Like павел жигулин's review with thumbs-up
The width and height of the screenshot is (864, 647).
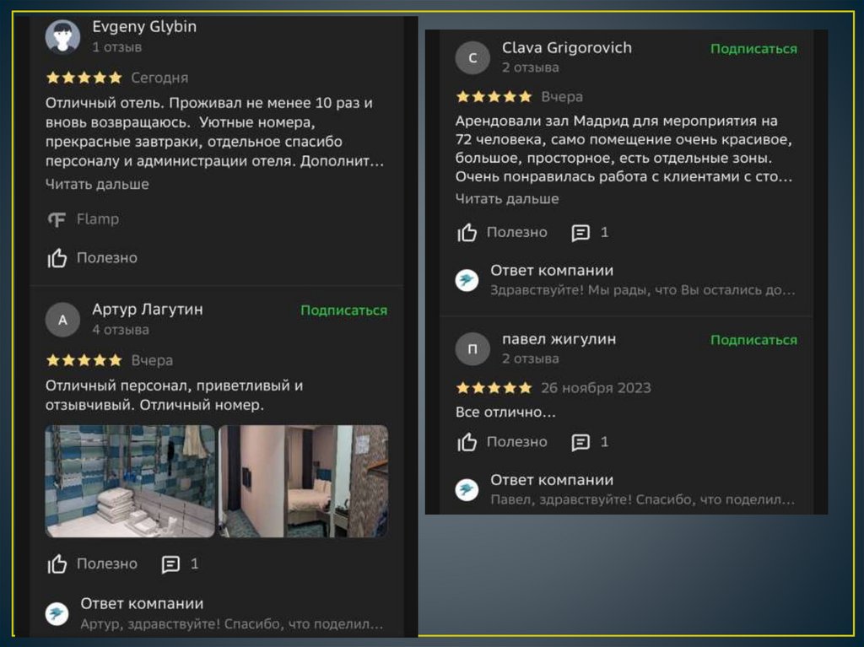[467, 442]
